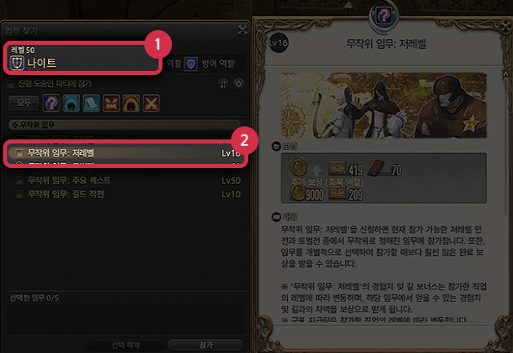This screenshot has width=513, height=353.
Task: Collapse the 무작위 임무 category header
Action: (124, 125)
